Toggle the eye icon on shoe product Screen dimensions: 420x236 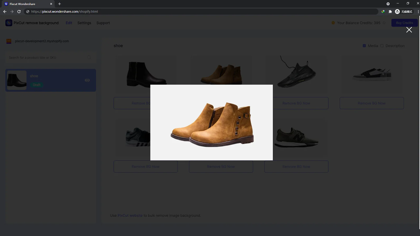(87, 80)
